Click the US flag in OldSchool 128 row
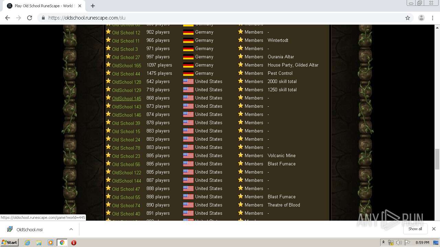 pos(188,81)
